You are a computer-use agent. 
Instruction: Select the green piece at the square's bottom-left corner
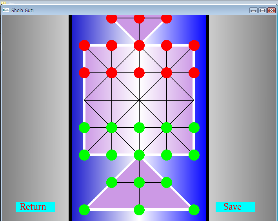[84, 155]
